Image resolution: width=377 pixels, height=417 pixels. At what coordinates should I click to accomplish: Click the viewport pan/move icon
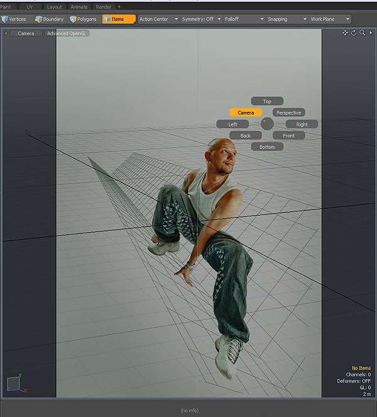(x=345, y=33)
